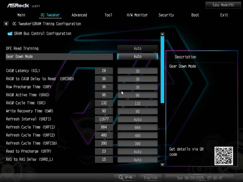Select Write Recovery Time (tWR) label
The height and width of the screenshot is (182, 243).
coord(29,111)
